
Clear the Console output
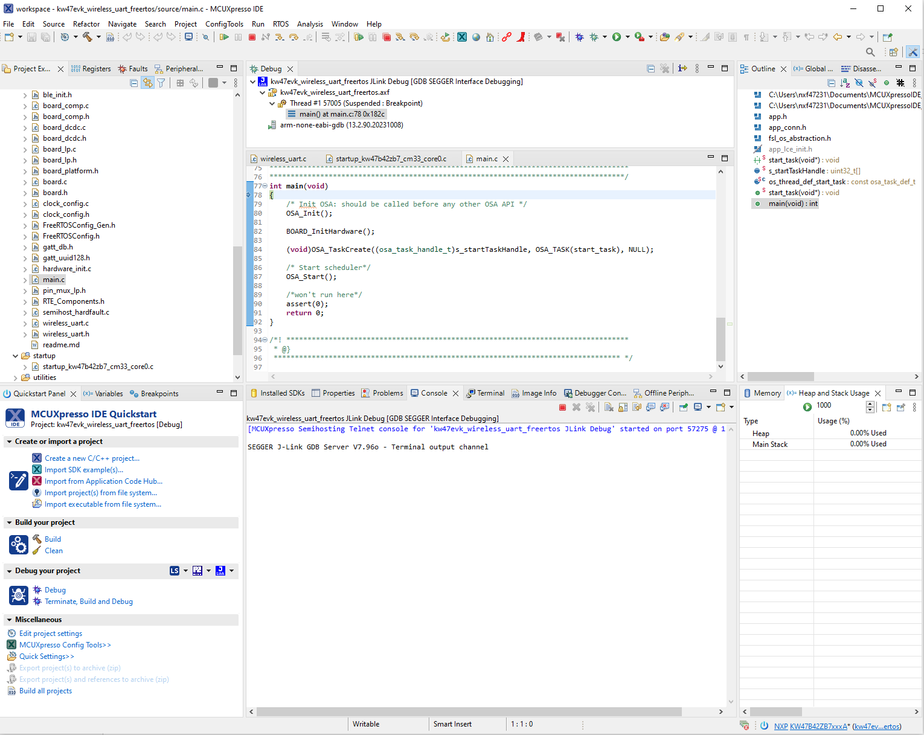(609, 407)
